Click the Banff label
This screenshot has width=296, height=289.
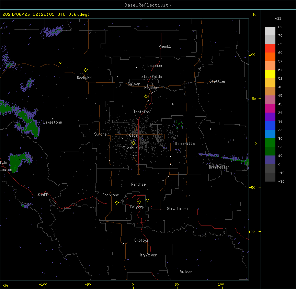[x=43, y=195]
